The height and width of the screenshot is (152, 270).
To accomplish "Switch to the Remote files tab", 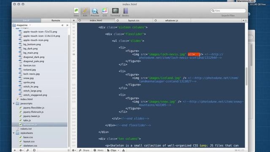I will point(56,21).
